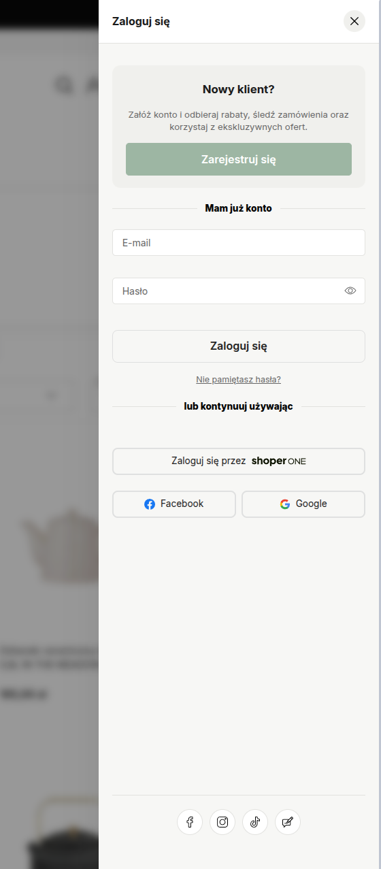Click the Nowy klient? heading
The image size is (381, 869).
click(x=239, y=89)
